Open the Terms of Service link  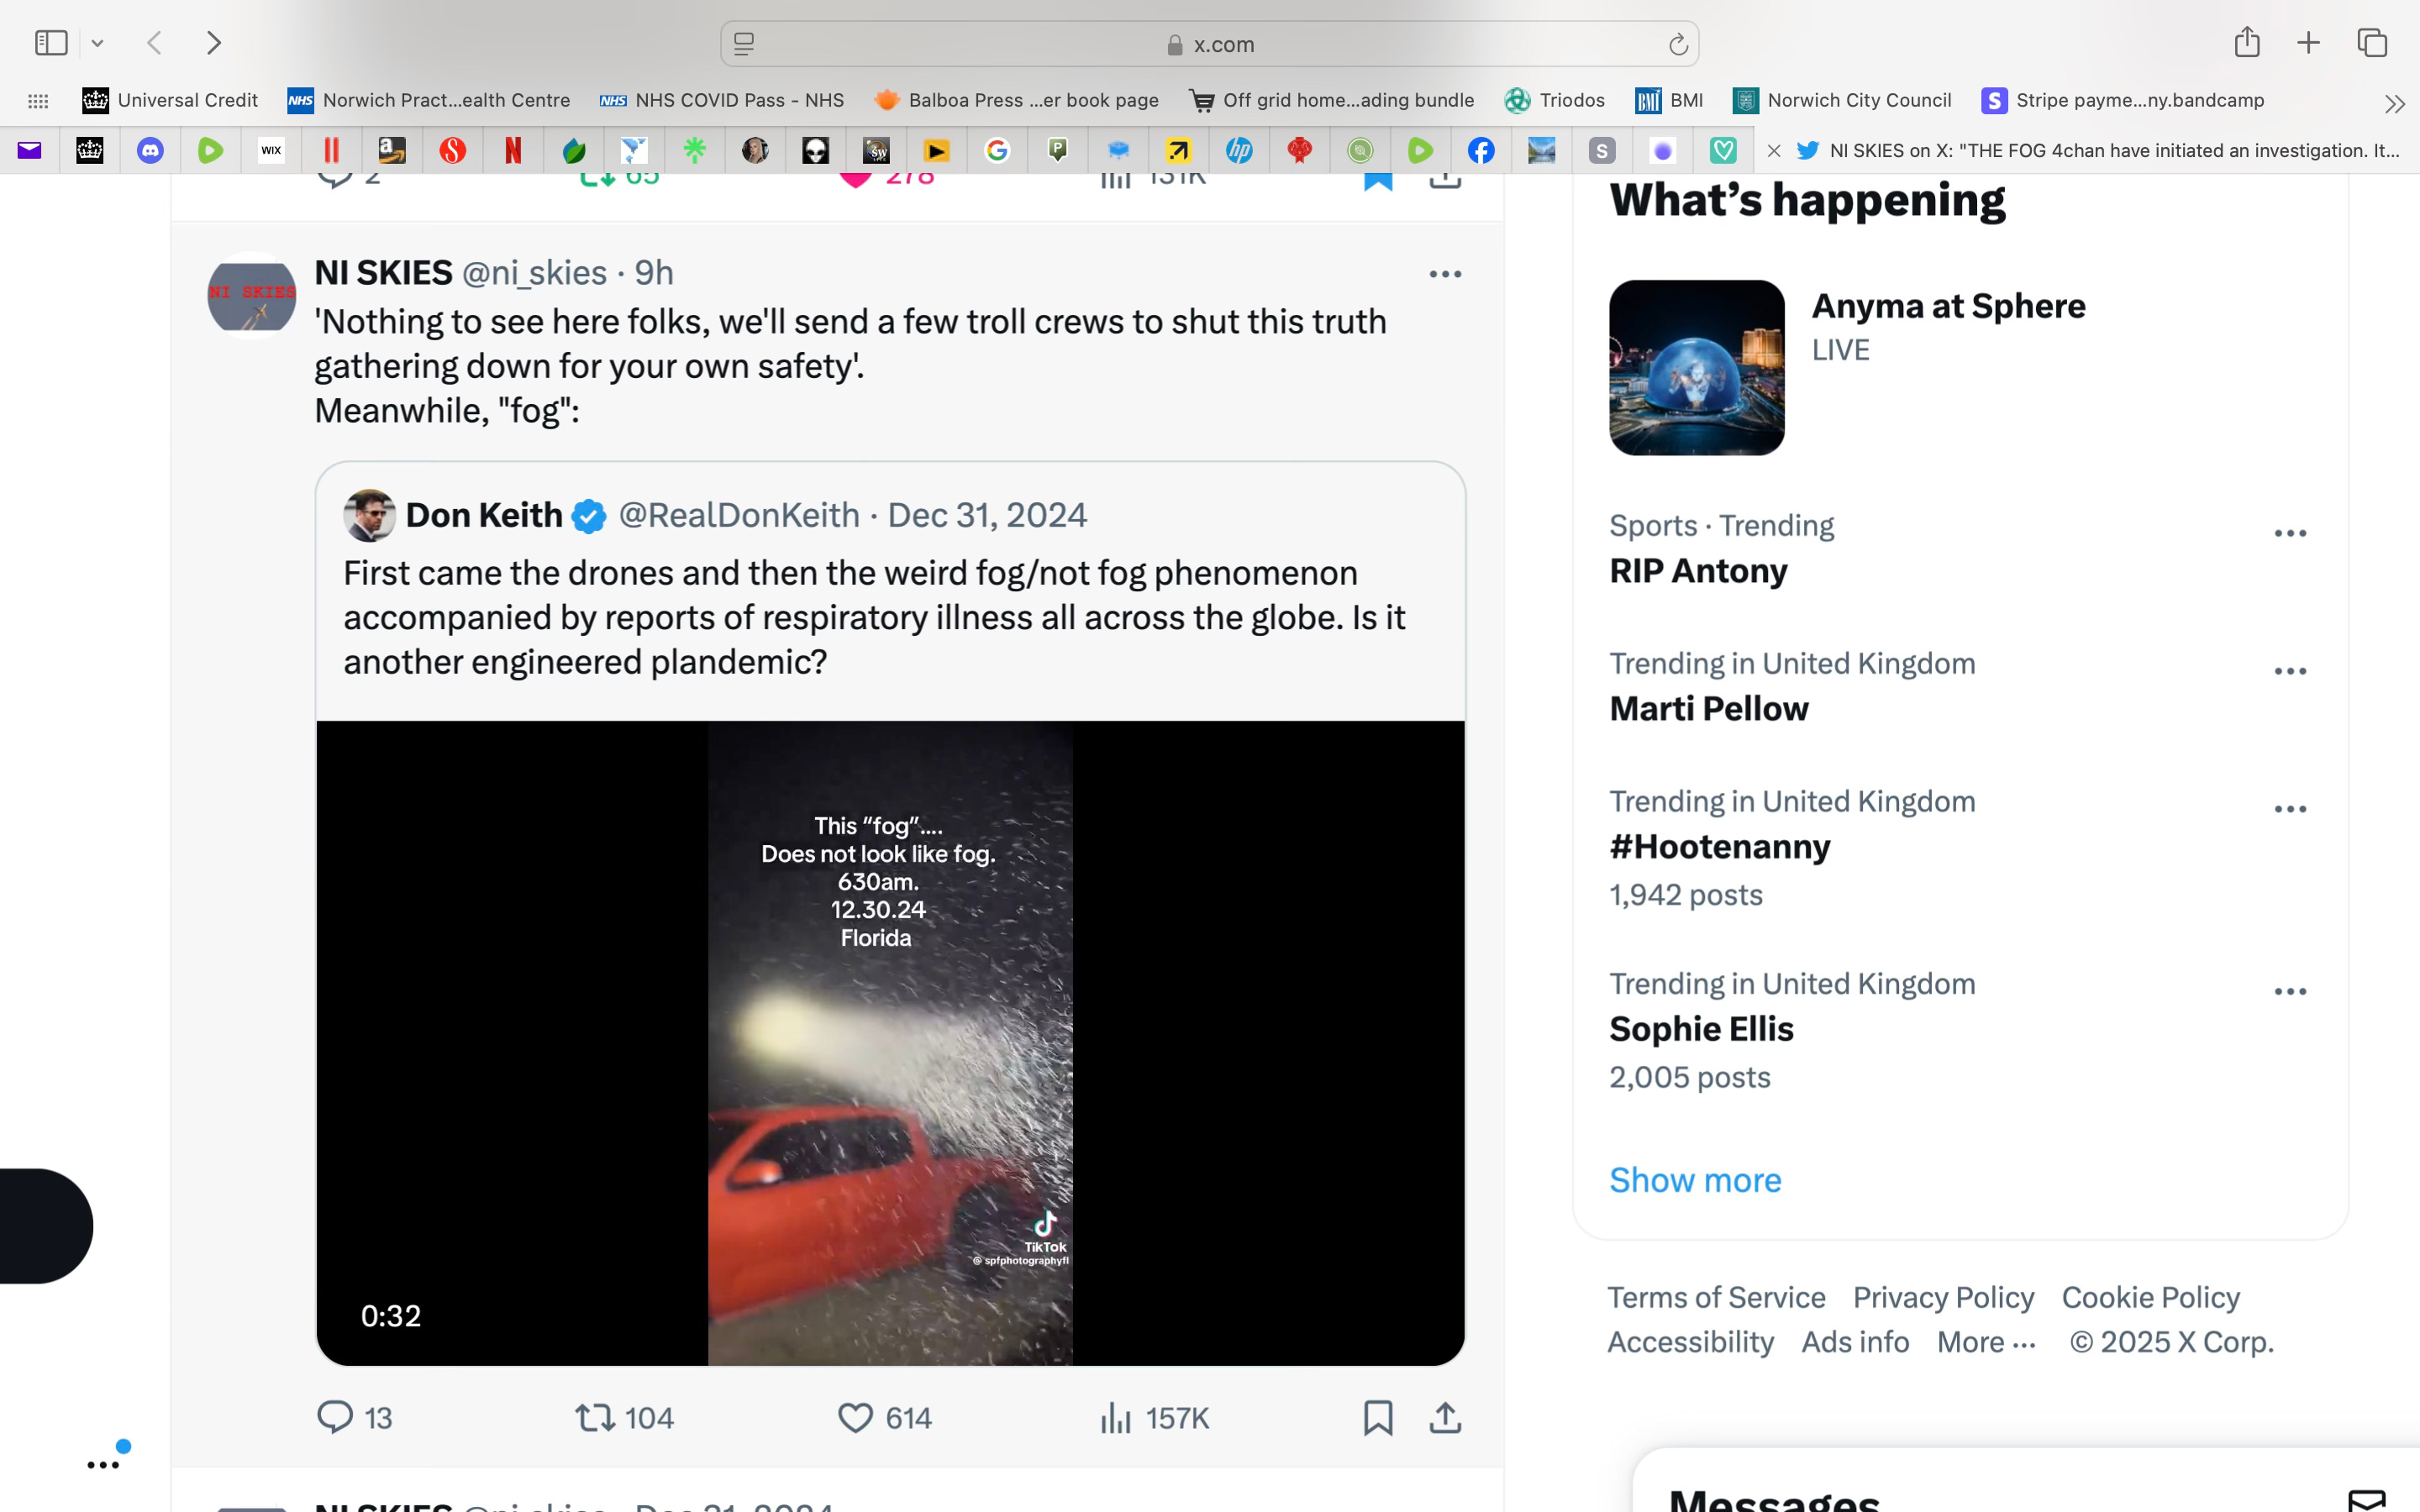(1716, 1297)
